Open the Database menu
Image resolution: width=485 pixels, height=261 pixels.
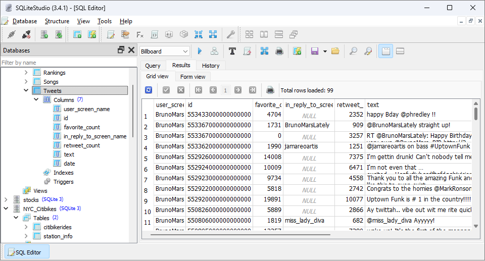pos(25,21)
